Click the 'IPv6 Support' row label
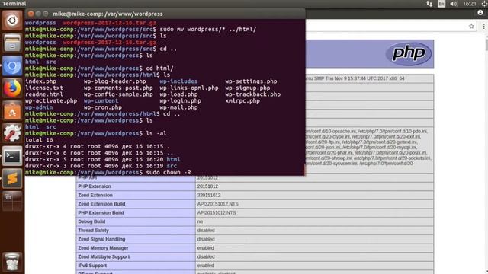488x274 pixels. pyautogui.click(x=92, y=266)
